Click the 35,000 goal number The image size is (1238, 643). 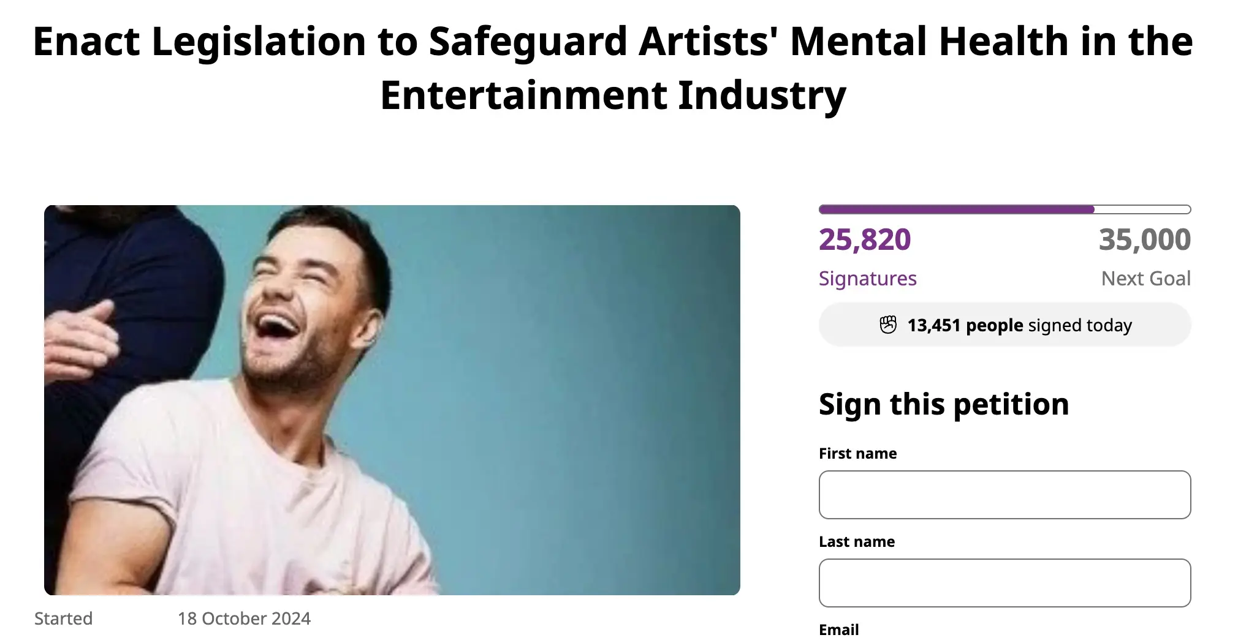1144,239
